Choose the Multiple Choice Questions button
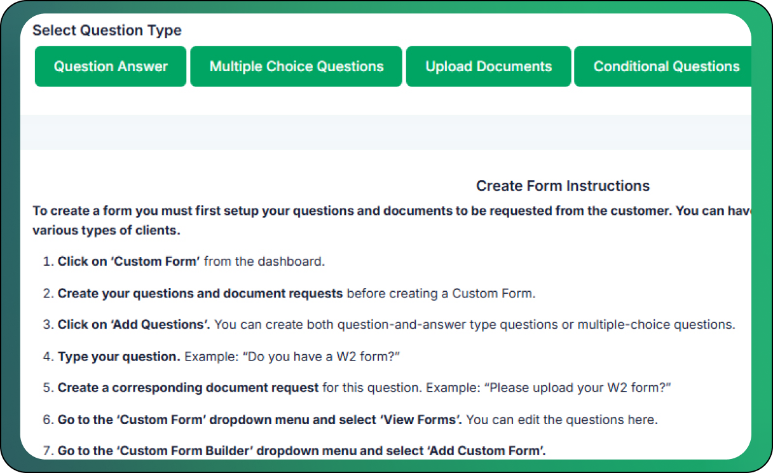The width and height of the screenshot is (773, 473). tap(296, 66)
